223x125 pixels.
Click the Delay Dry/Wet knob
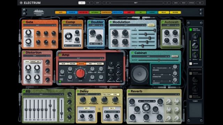pyautogui.click(x=83, y=100)
